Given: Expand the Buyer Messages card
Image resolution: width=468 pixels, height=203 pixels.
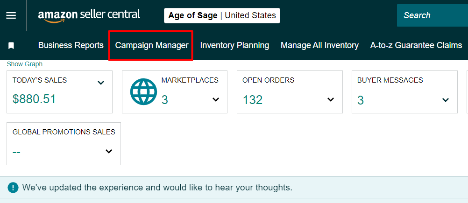Looking at the screenshot, I should click(446, 99).
